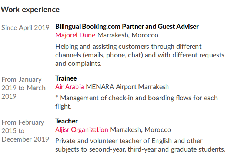Click the Since April 2019 date
234x160 pixels.
(25, 27)
